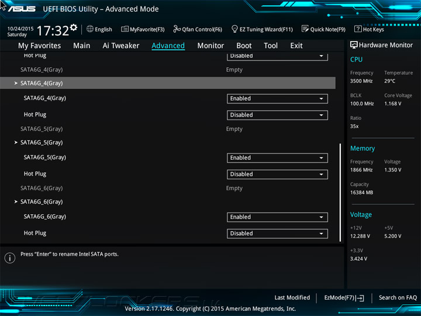Click the Hardware Monitor panel title

tap(385, 45)
